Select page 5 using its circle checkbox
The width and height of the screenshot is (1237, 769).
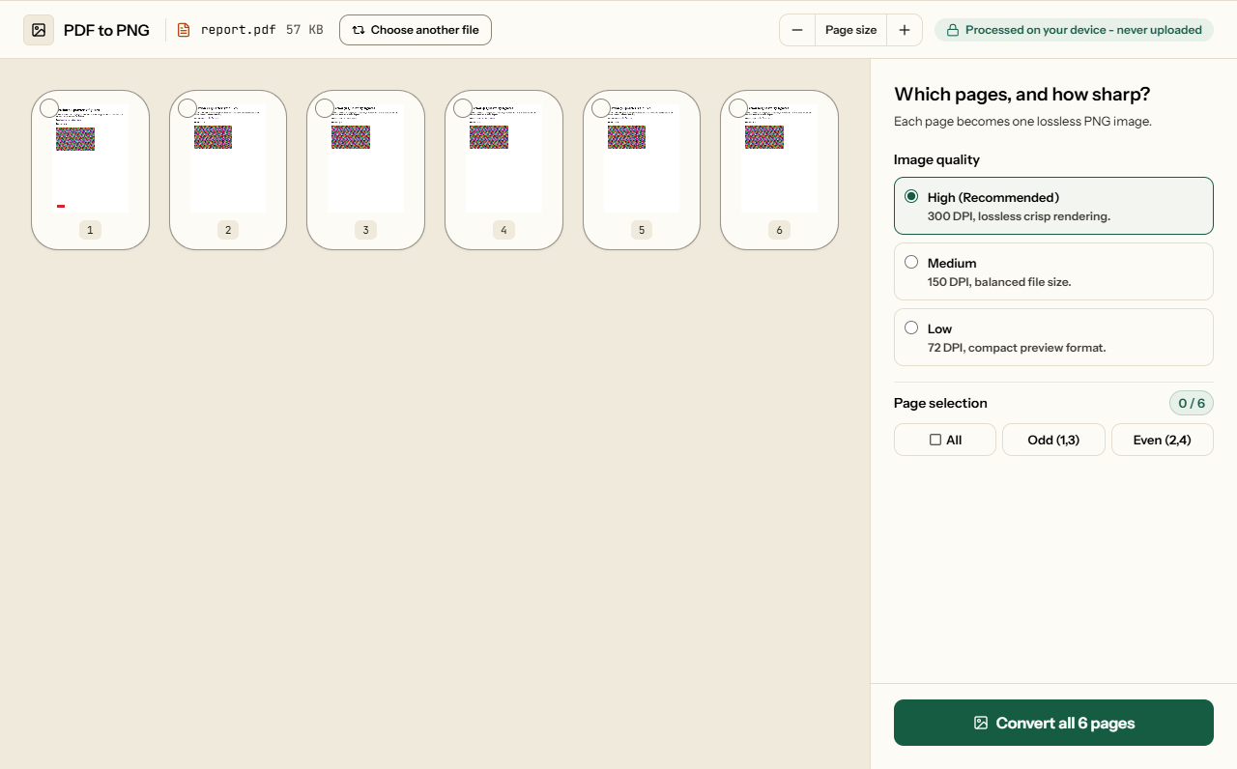point(601,108)
